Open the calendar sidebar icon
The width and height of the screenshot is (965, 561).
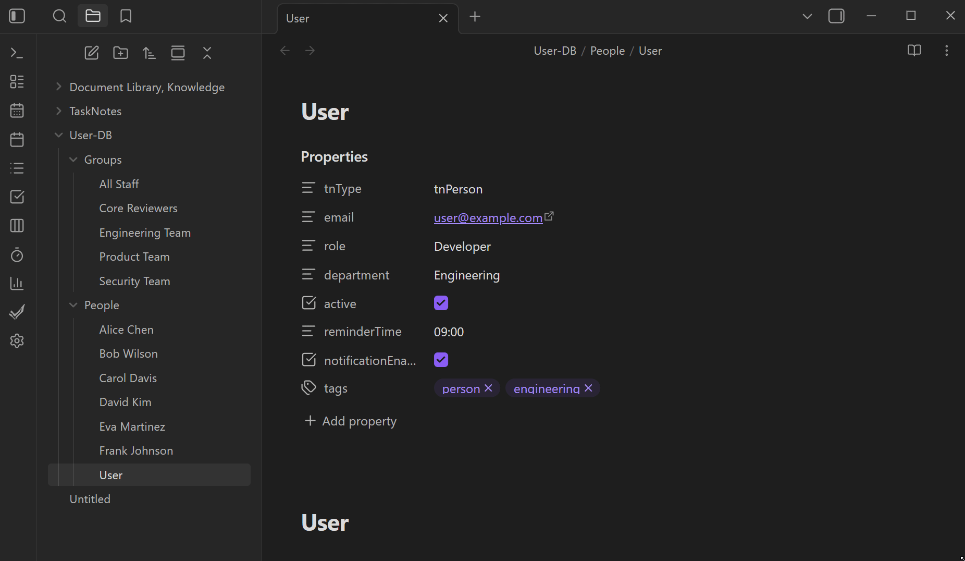16,110
